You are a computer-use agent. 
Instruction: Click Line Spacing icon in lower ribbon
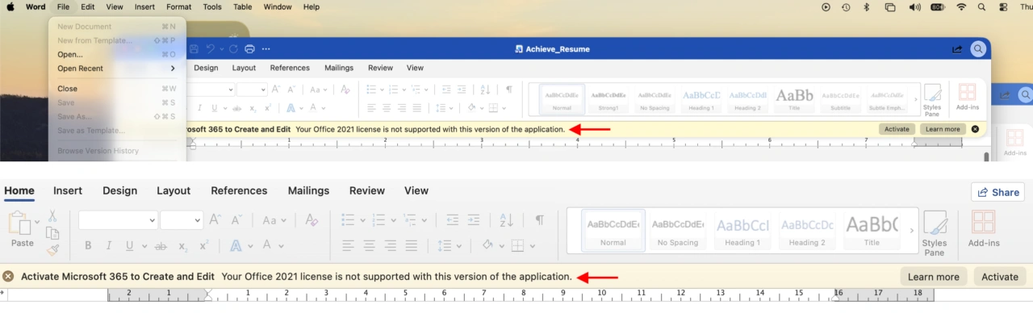(444, 245)
